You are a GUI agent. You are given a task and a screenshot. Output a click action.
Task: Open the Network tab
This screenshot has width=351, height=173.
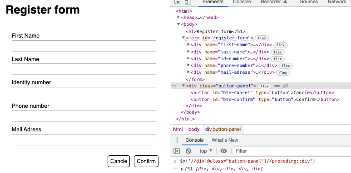click(336, 2)
